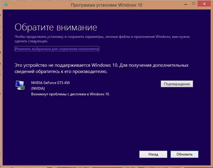Image resolution: width=213 pixels, height=168 pixels.
Task: Open Изменить выбранные для сохранения компоненты link
Action: click(x=57, y=49)
